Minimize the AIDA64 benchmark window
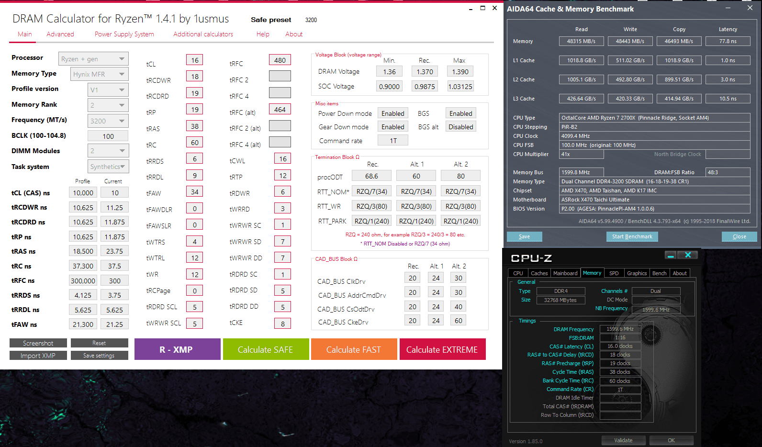762x447 pixels. (x=728, y=8)
